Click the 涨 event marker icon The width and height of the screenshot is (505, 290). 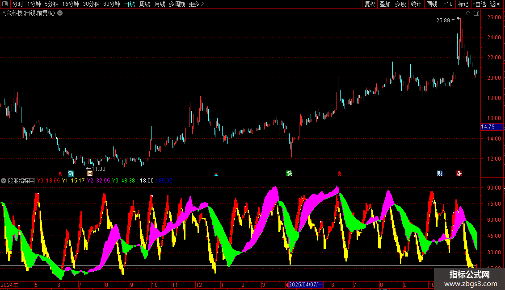459,174
